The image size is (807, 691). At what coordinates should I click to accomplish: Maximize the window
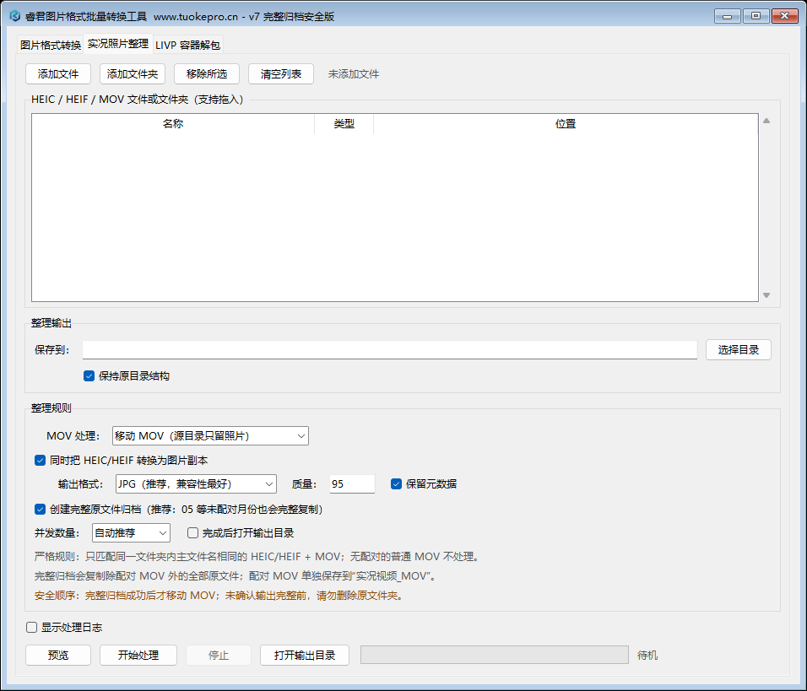click(756, 16)
